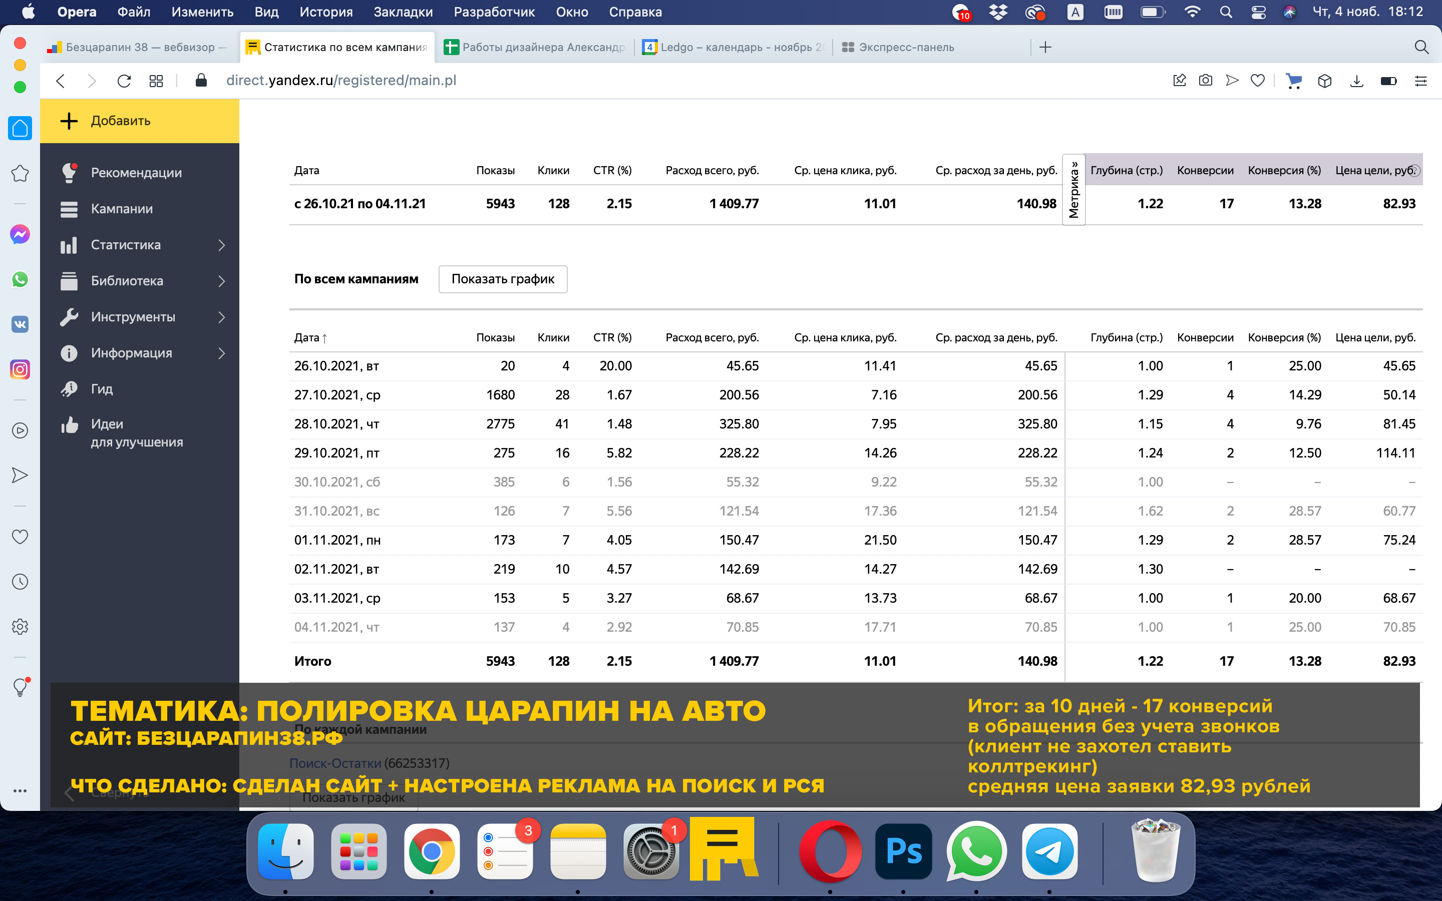Toggle battery saver icon in address bar
1442x901 pixels.
[1388, 81]
